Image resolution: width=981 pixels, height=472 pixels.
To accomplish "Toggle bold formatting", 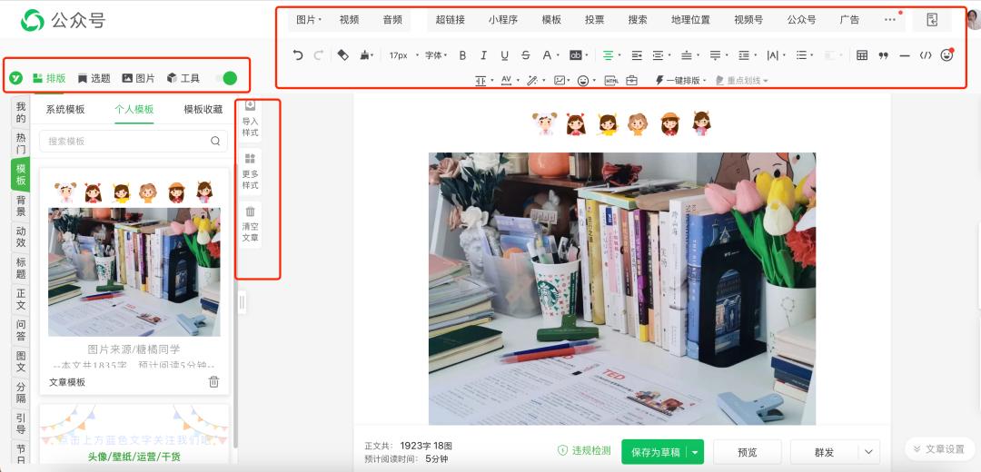I will [x=462, y=55].
